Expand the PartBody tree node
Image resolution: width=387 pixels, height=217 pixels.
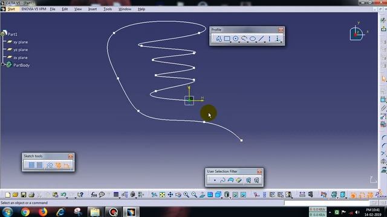[2, 64]
